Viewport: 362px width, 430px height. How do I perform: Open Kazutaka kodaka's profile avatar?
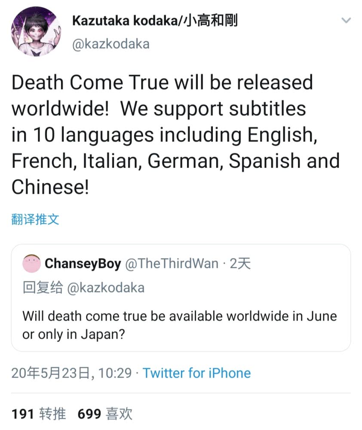(36, 32)
